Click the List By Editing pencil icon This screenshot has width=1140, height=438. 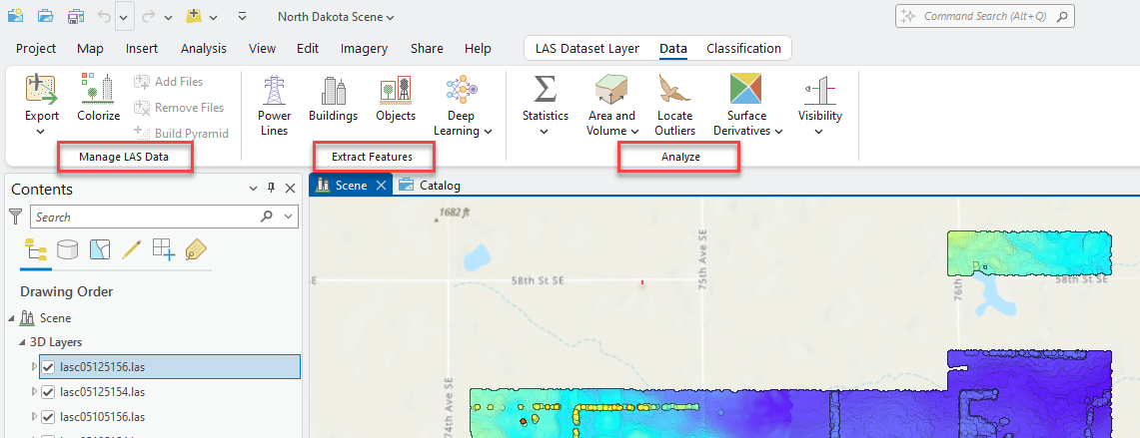pyautogui.click(x=132, y=250)
